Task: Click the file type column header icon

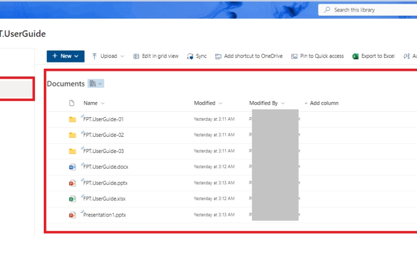Action: (x=72, y=103)
